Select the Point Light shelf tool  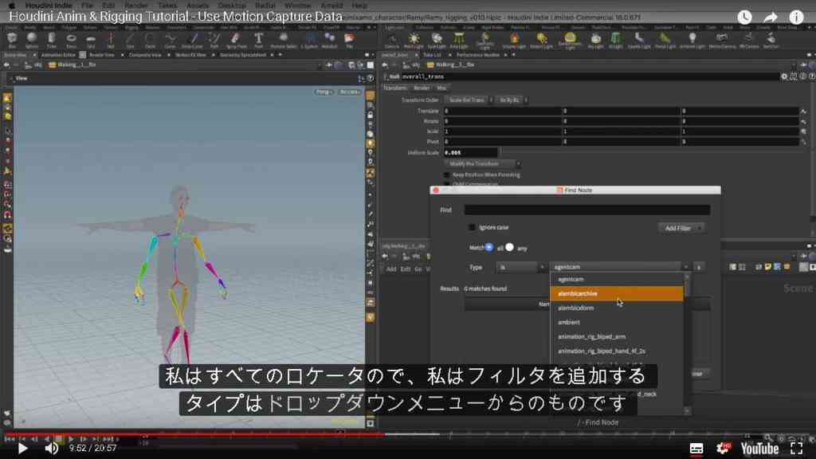coord(414,40)
